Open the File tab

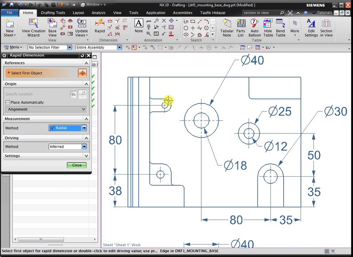(x=9, y=12)
